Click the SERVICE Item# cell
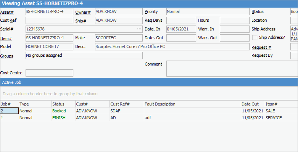298x152 pixels. (281, 118)
